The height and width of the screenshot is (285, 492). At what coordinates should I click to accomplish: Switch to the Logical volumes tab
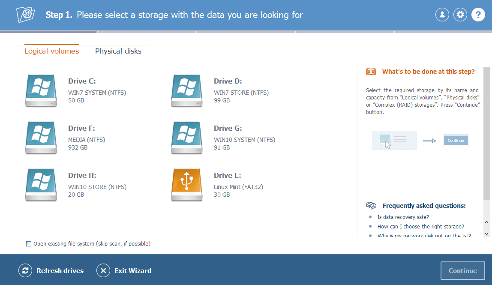[x=51, y=51]
